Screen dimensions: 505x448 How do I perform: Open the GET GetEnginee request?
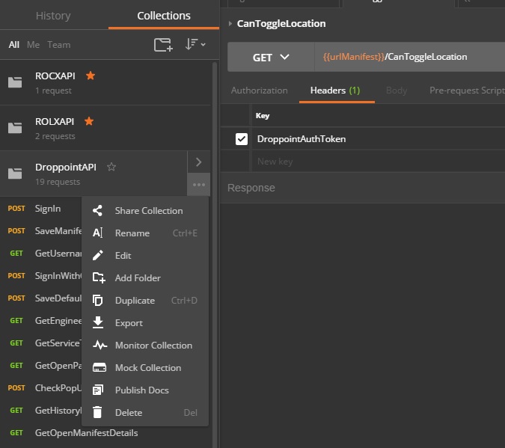(x=41, y=321)
